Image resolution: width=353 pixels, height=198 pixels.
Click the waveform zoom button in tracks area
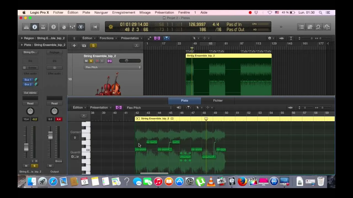click(281, 38)
